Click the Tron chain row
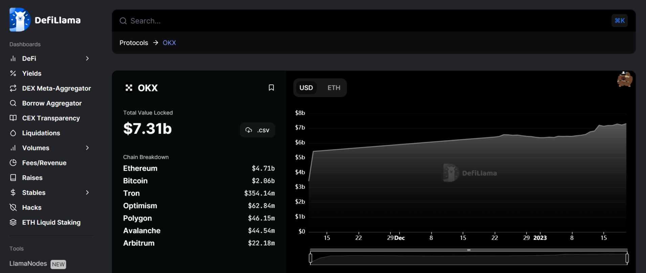 (x=199, y=193)
